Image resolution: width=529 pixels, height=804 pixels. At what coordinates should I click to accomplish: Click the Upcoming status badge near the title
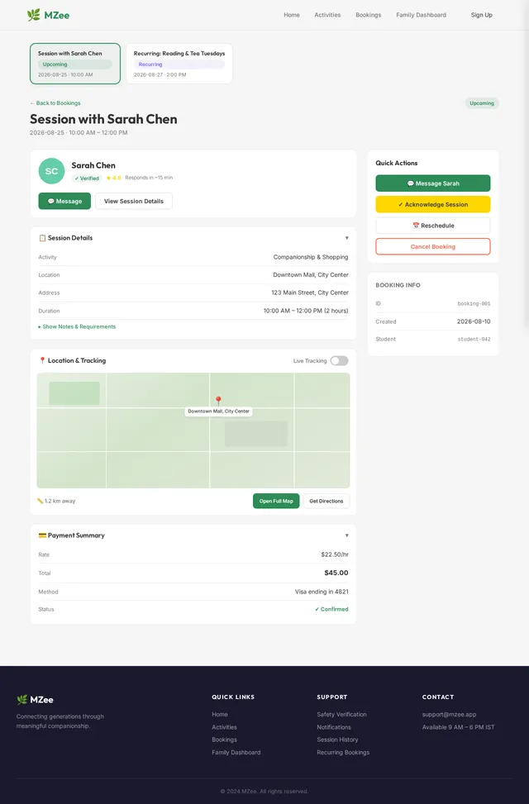click(482, 103)
